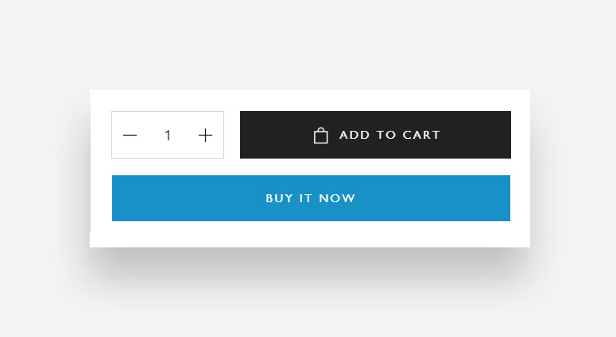
Task: Purchase immediately via Buy It Now
Action: click(x=311, y=198)
